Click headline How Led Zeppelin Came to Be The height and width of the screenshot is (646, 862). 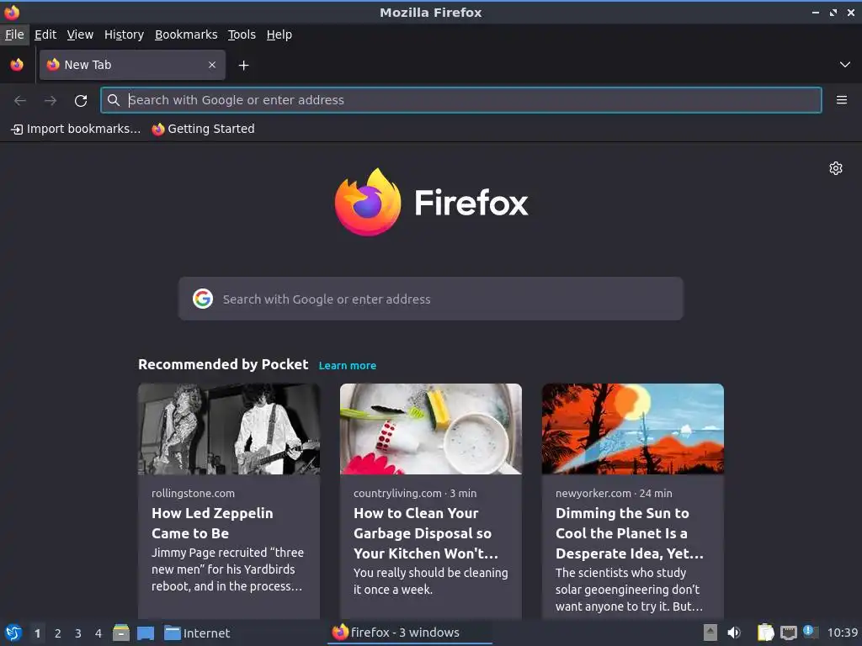coord(212,523)
